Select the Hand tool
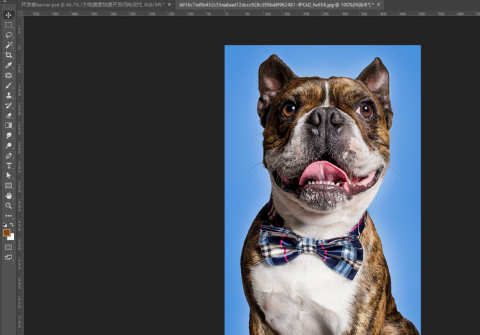Screen dimensions: 480x335 [9, 195]
